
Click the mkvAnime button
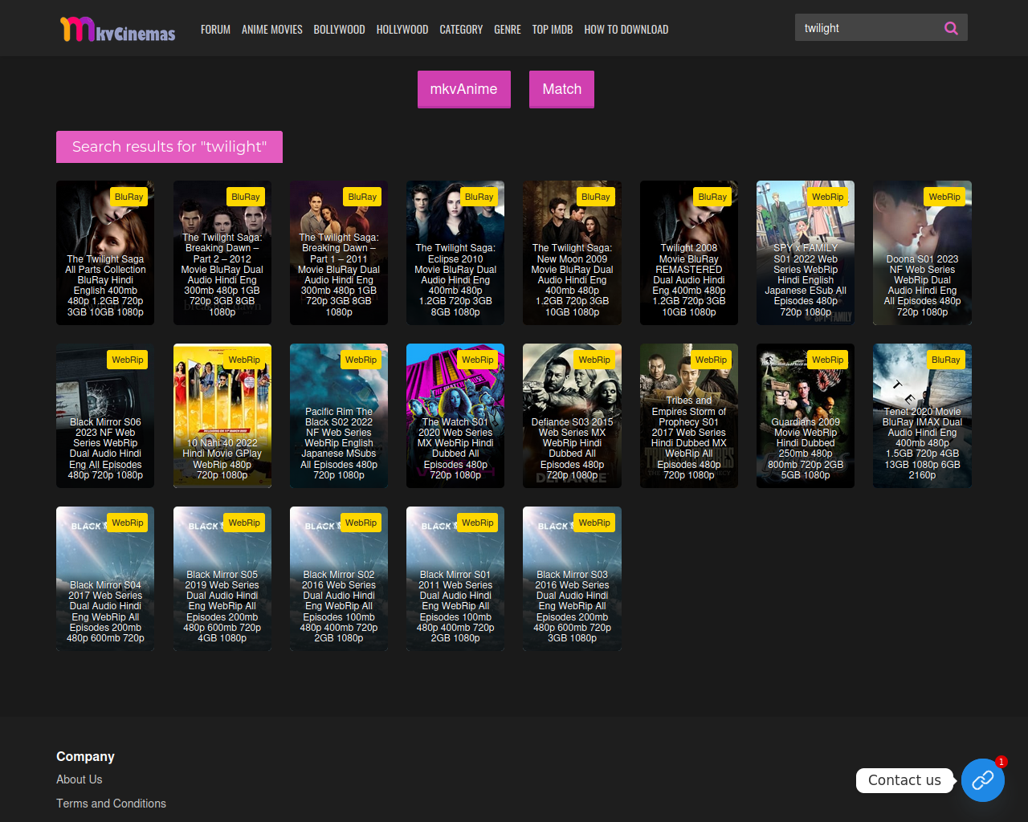point(464,89)
